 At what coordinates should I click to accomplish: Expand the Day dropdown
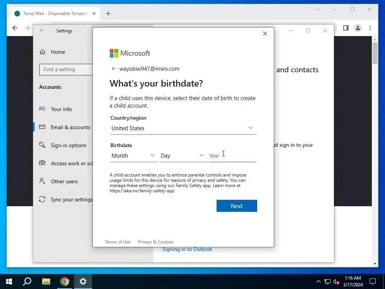pos(183,155)
